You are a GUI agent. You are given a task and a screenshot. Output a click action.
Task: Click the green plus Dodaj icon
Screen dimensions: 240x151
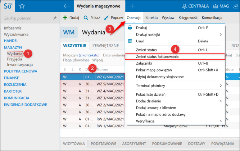pyautogui.click(x=65, y=18)
